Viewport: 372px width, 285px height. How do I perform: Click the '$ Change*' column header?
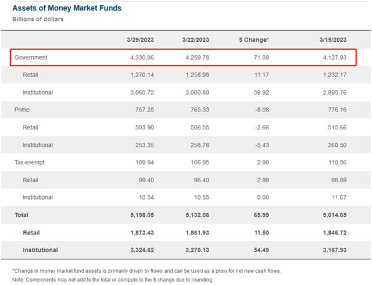[x=253, y=40]
